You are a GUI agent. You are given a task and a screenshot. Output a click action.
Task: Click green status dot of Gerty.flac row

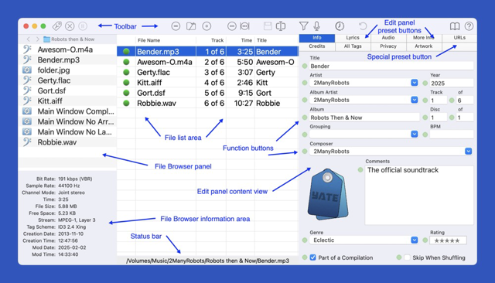[126, 72]
